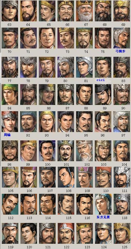The width and height of the screenshot is (131, 249).
Task: Select portrait 63 in top row
Action: [10, 11]
